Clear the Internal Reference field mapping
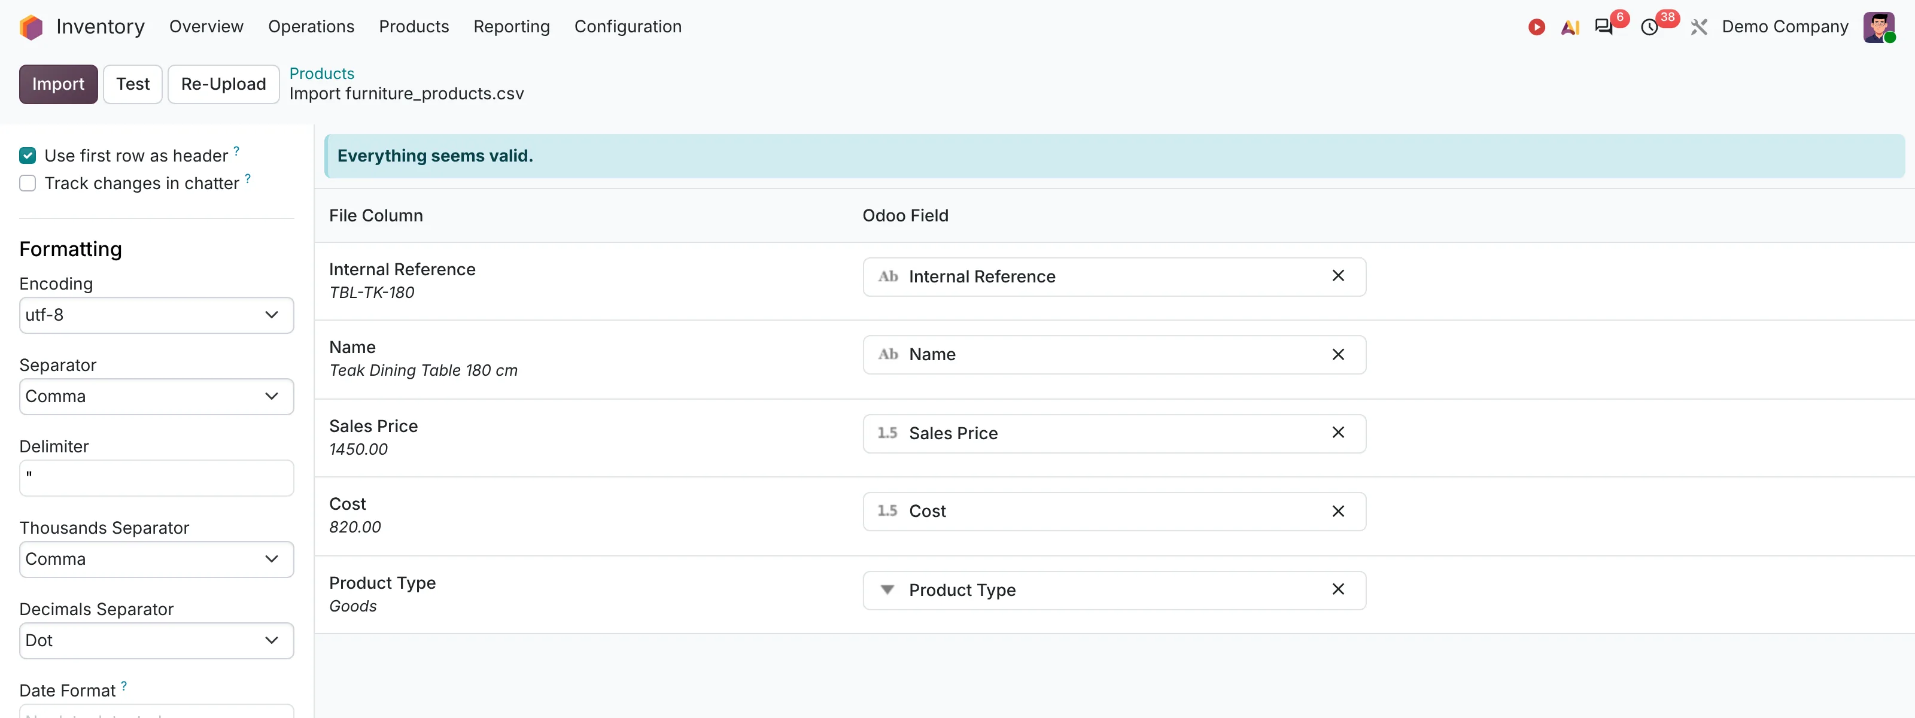1915x718 pixels. tap(1338, 276)
